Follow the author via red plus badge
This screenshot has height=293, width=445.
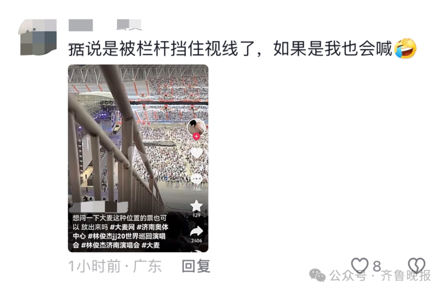(x=196, y=136)
